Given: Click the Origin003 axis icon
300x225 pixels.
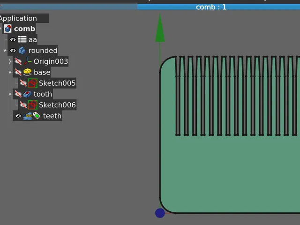Looking at the screenshot, I should [28, 61].
